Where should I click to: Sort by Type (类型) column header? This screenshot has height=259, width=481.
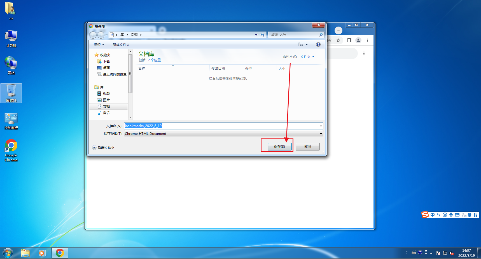point(248,69)
